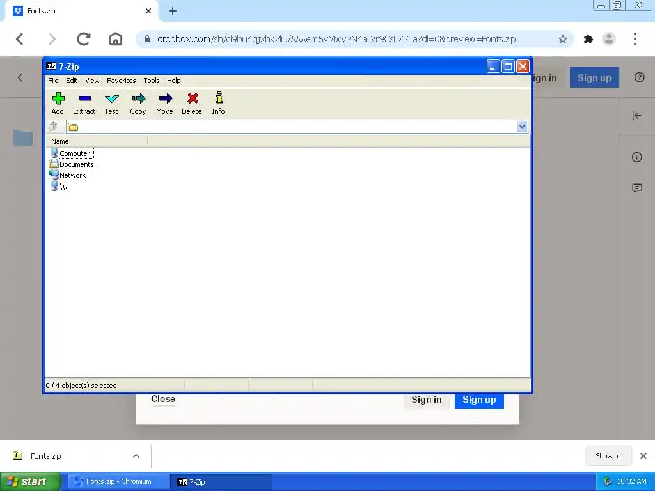Open the Chromium three-dot menu
Image resolution: width=655 pixels, height=491 pixels.
(635, 39)
